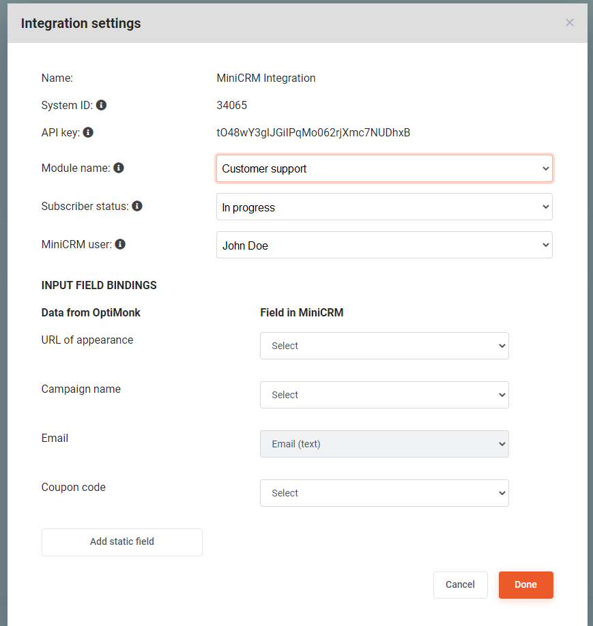593x626 pixels.
Task: Click the API key value text
Action: coord(313,132)
